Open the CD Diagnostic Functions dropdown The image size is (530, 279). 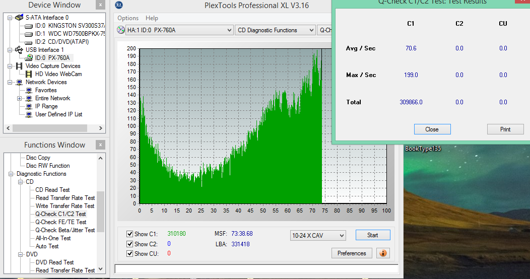[276, 30]
